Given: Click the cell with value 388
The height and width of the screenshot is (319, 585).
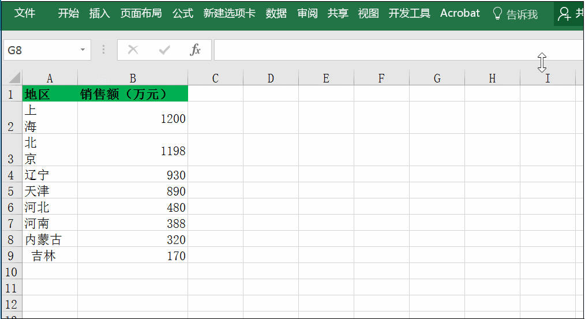Looking at the screenshot, I should tap(133, 223).
